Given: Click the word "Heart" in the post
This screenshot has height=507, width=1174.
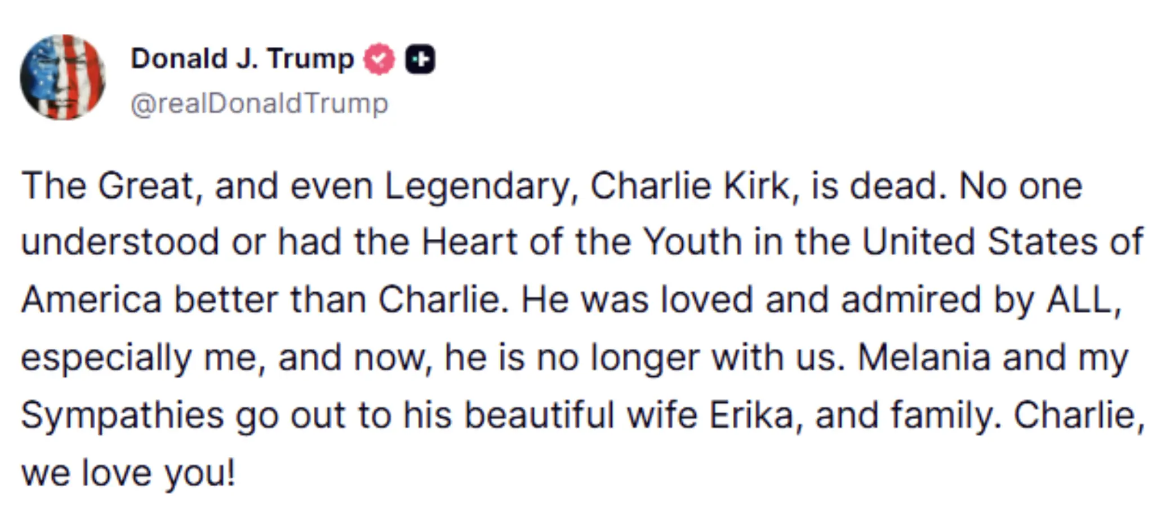Looking at the screenshot, I should point(469,242).
